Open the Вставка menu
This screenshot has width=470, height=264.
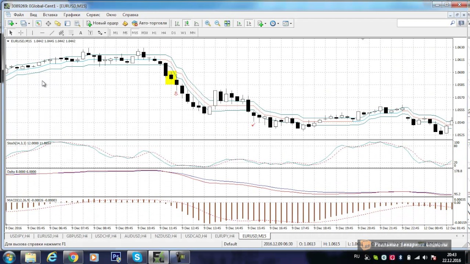point(50,15)
